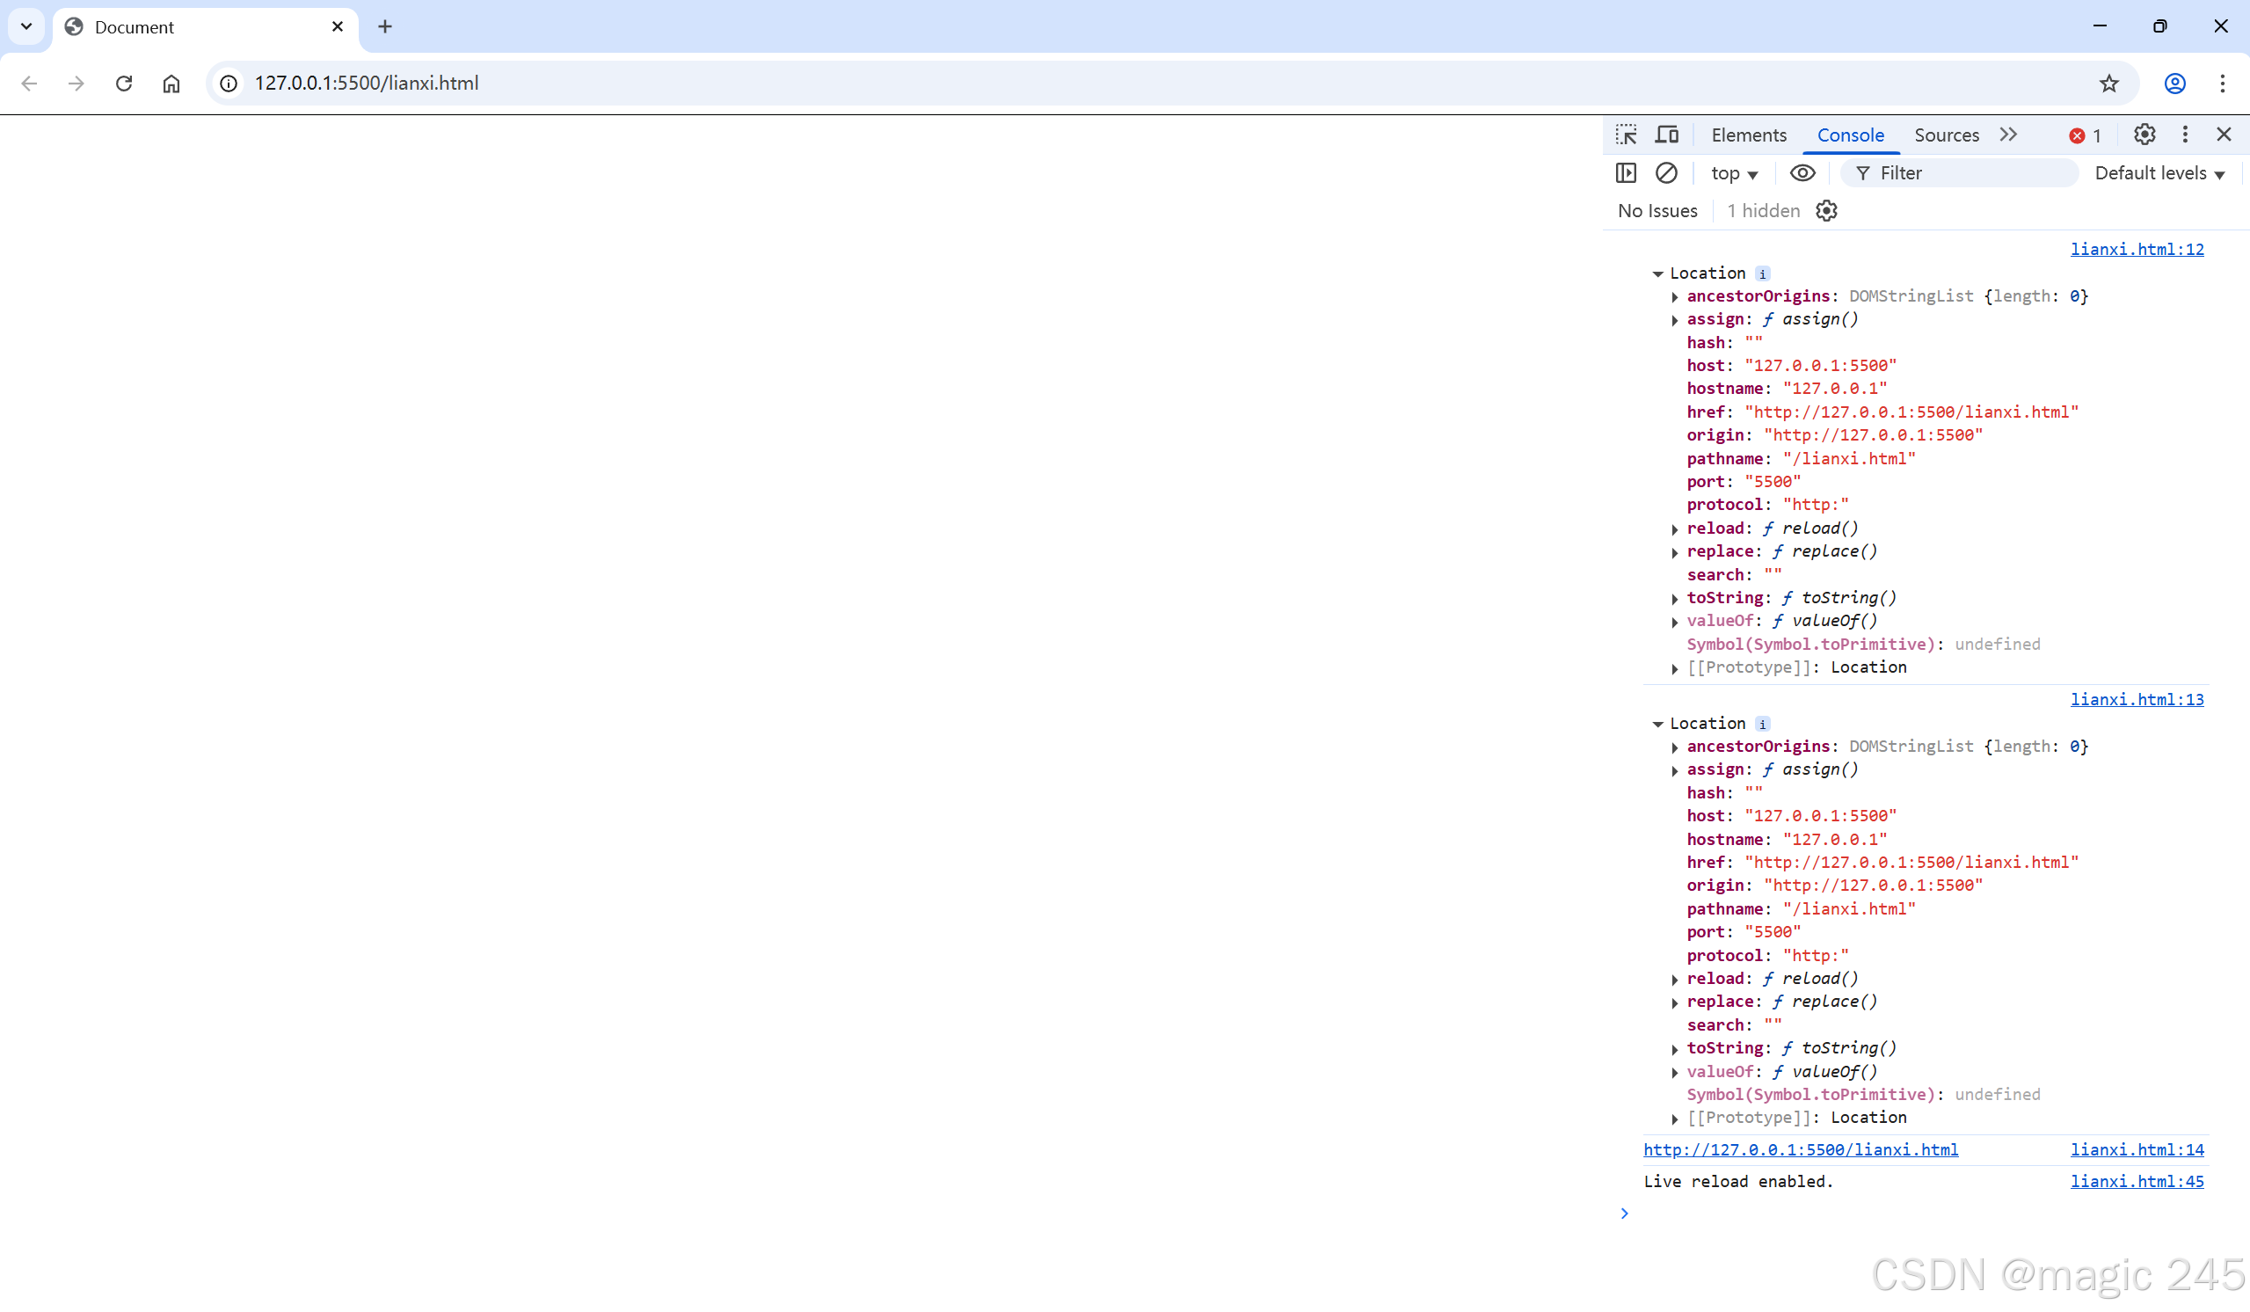Screen dimensions: 2250x1312
Task: Open the top execution context dropdown
Action: [1734, 173]
